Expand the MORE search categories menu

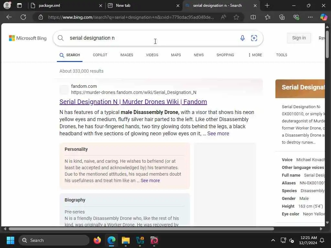[255, 55]
